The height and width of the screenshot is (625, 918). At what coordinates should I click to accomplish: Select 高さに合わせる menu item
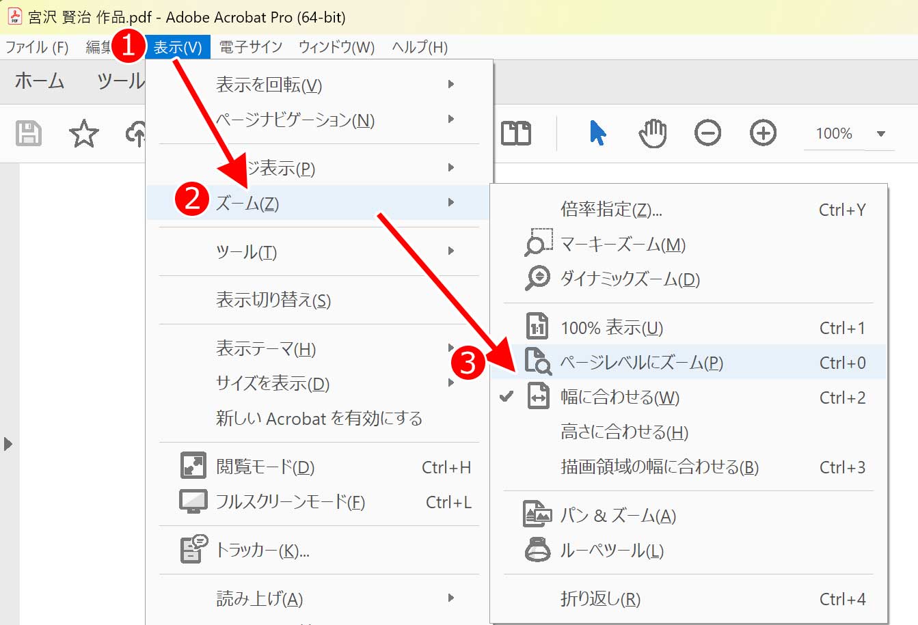(x=688, y=432)
